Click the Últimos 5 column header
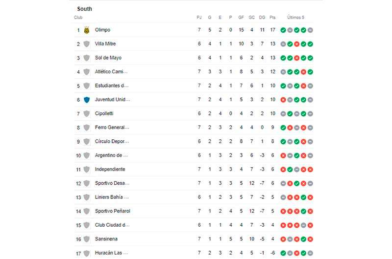 click(296, 18)
